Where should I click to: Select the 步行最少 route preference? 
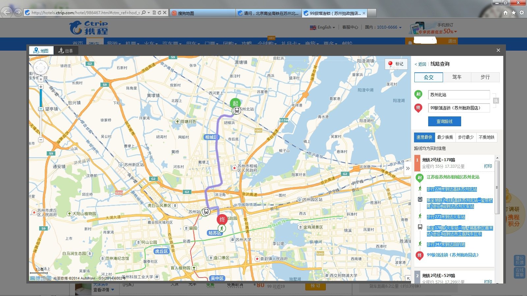click(466, 137)
